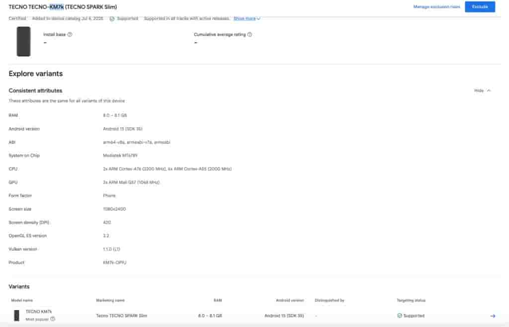Open TECNO KM7k variant arrow
Image resolution: width=509 pixels, height=327 pixels.
coord(493,316)
